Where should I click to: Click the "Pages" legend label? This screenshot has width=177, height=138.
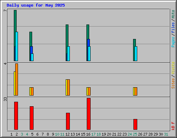coord(173,42)
